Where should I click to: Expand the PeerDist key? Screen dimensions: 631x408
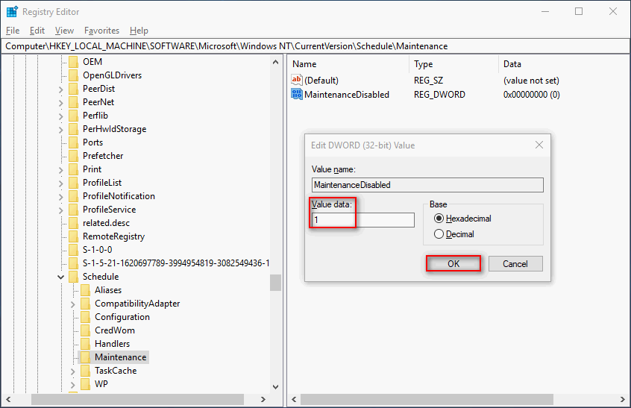click(60, 89)
